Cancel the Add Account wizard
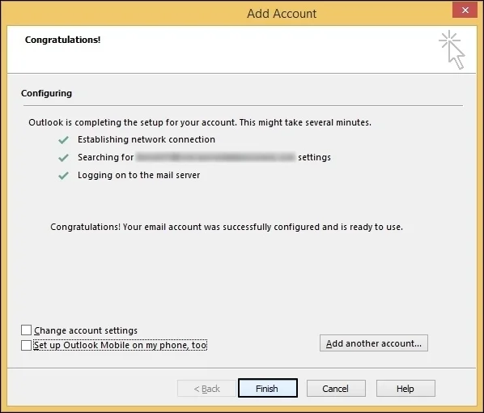The width and height of the screenshot is (484, 413). tap(336, 388)
